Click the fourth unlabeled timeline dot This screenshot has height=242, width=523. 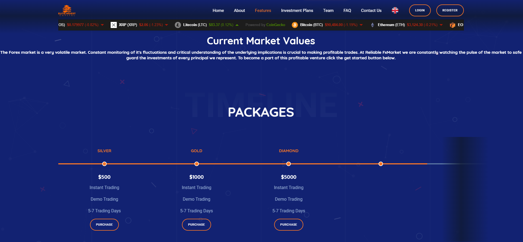coord(381,164)
